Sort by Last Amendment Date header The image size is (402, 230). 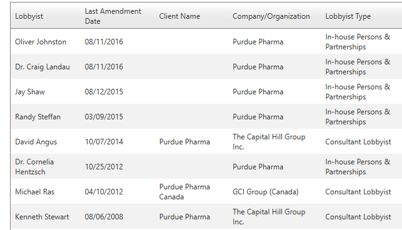coord(113,16)
